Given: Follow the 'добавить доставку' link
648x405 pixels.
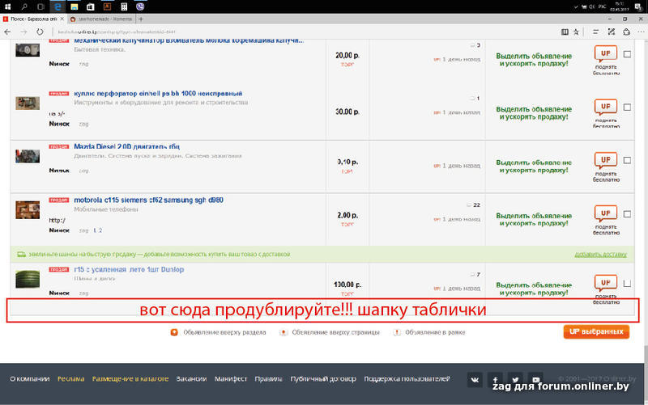Looking at the screenshot, I should pyautogui.click(x=600, y=254).
